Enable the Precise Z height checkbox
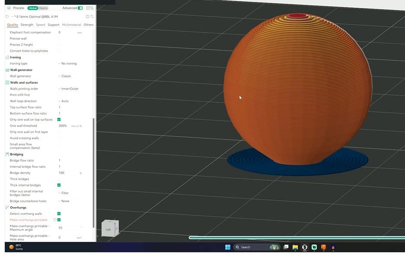This screenshot has width=405, height=257. (x=59, y=45)
